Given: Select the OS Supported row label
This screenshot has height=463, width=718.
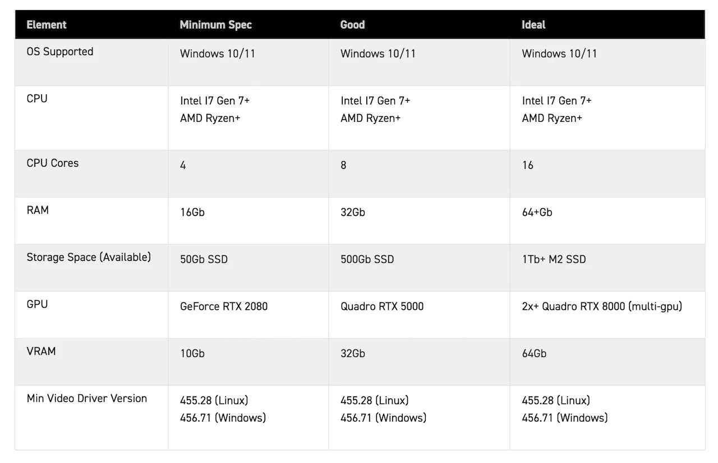Looking at the screenshot, I should [60, 52].
